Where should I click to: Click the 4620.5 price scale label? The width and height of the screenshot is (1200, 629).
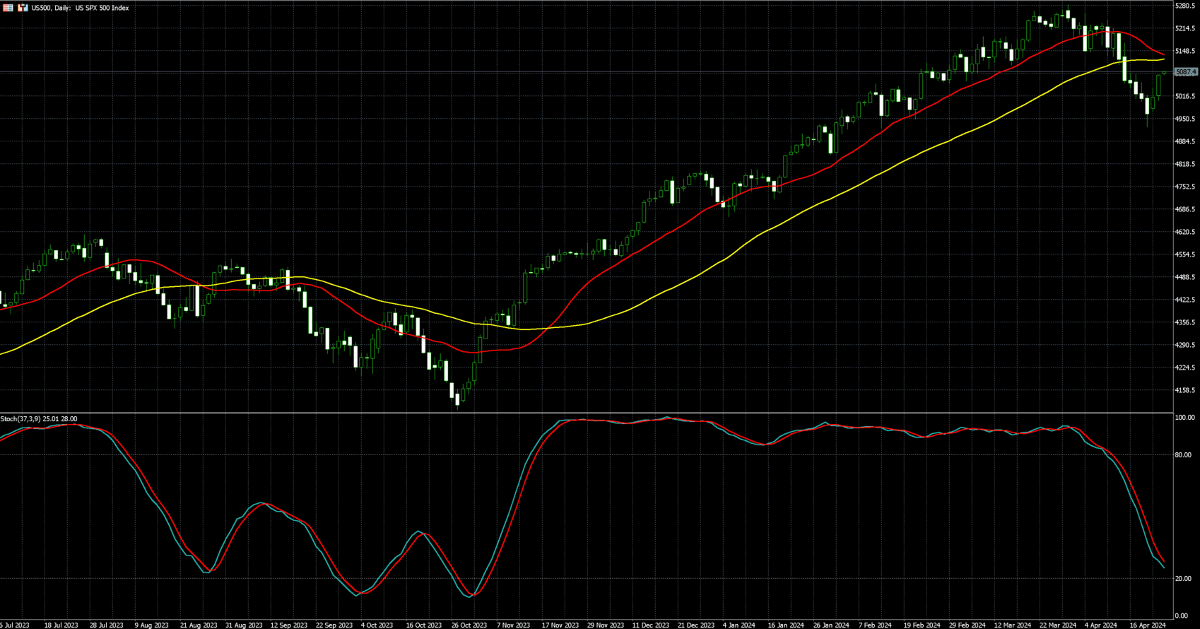click(x=1185, y=232)
